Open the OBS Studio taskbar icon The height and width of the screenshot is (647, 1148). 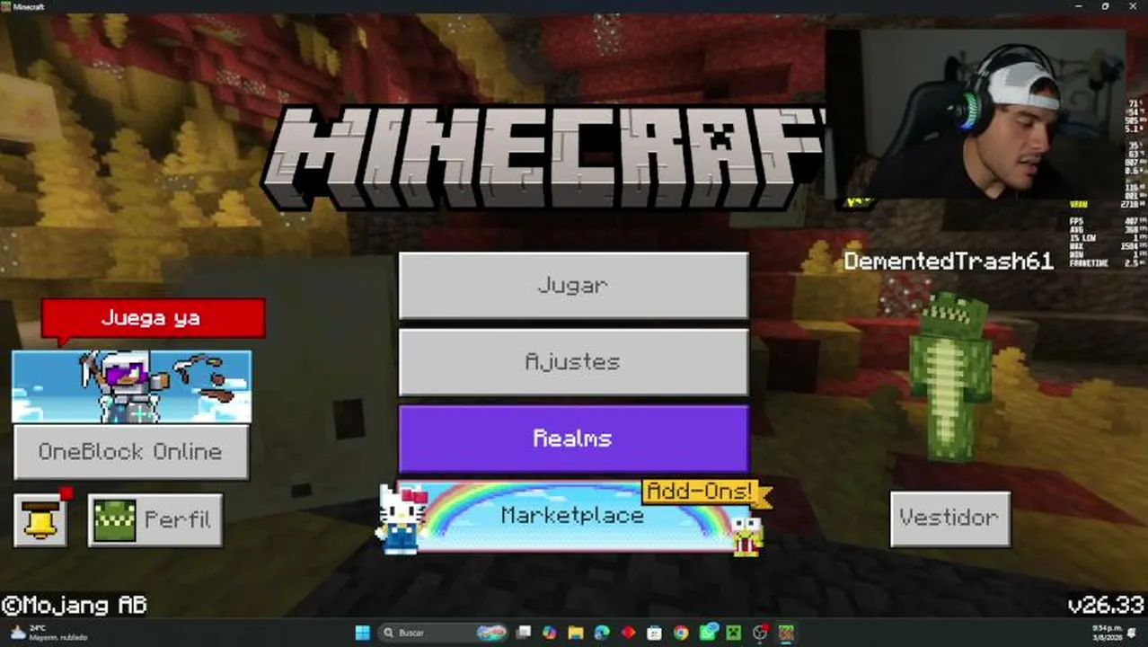coord(760,633)
